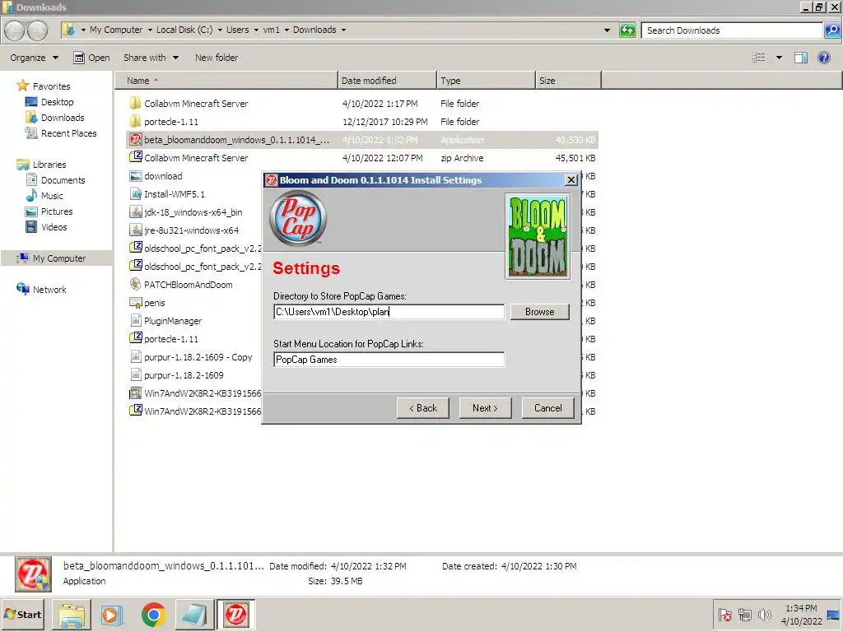Open the view options dropdown arrow
Viewport: 843px width, 632px height.
tap(779, 58)
